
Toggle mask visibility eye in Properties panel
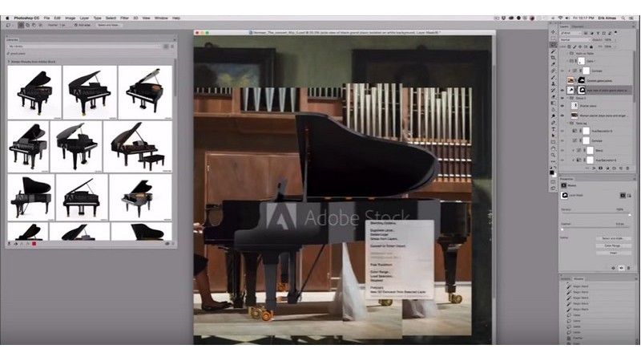pos(621,268)
